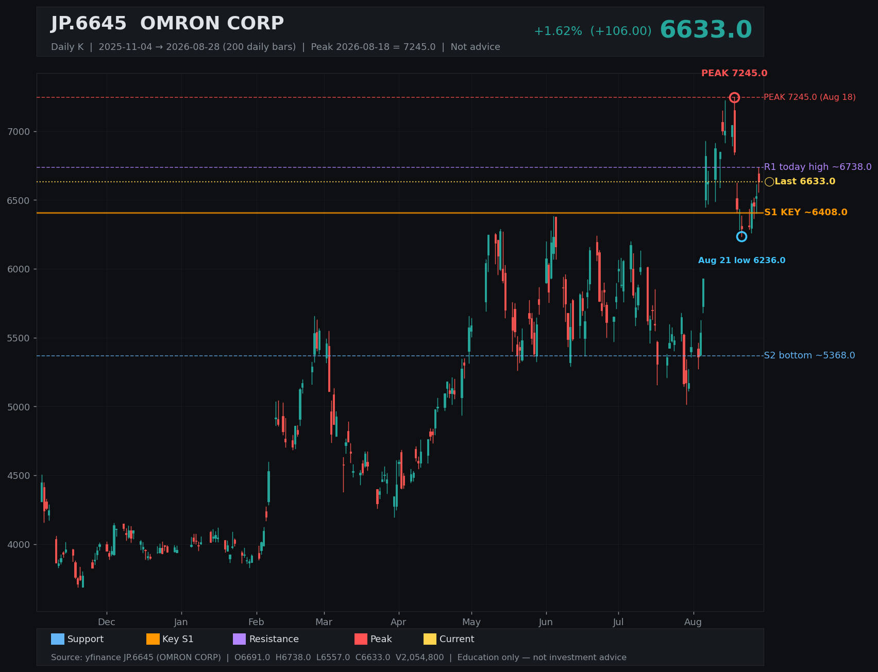Click the May label on the date axis
878x672 pixels.
tap(471, 622)
